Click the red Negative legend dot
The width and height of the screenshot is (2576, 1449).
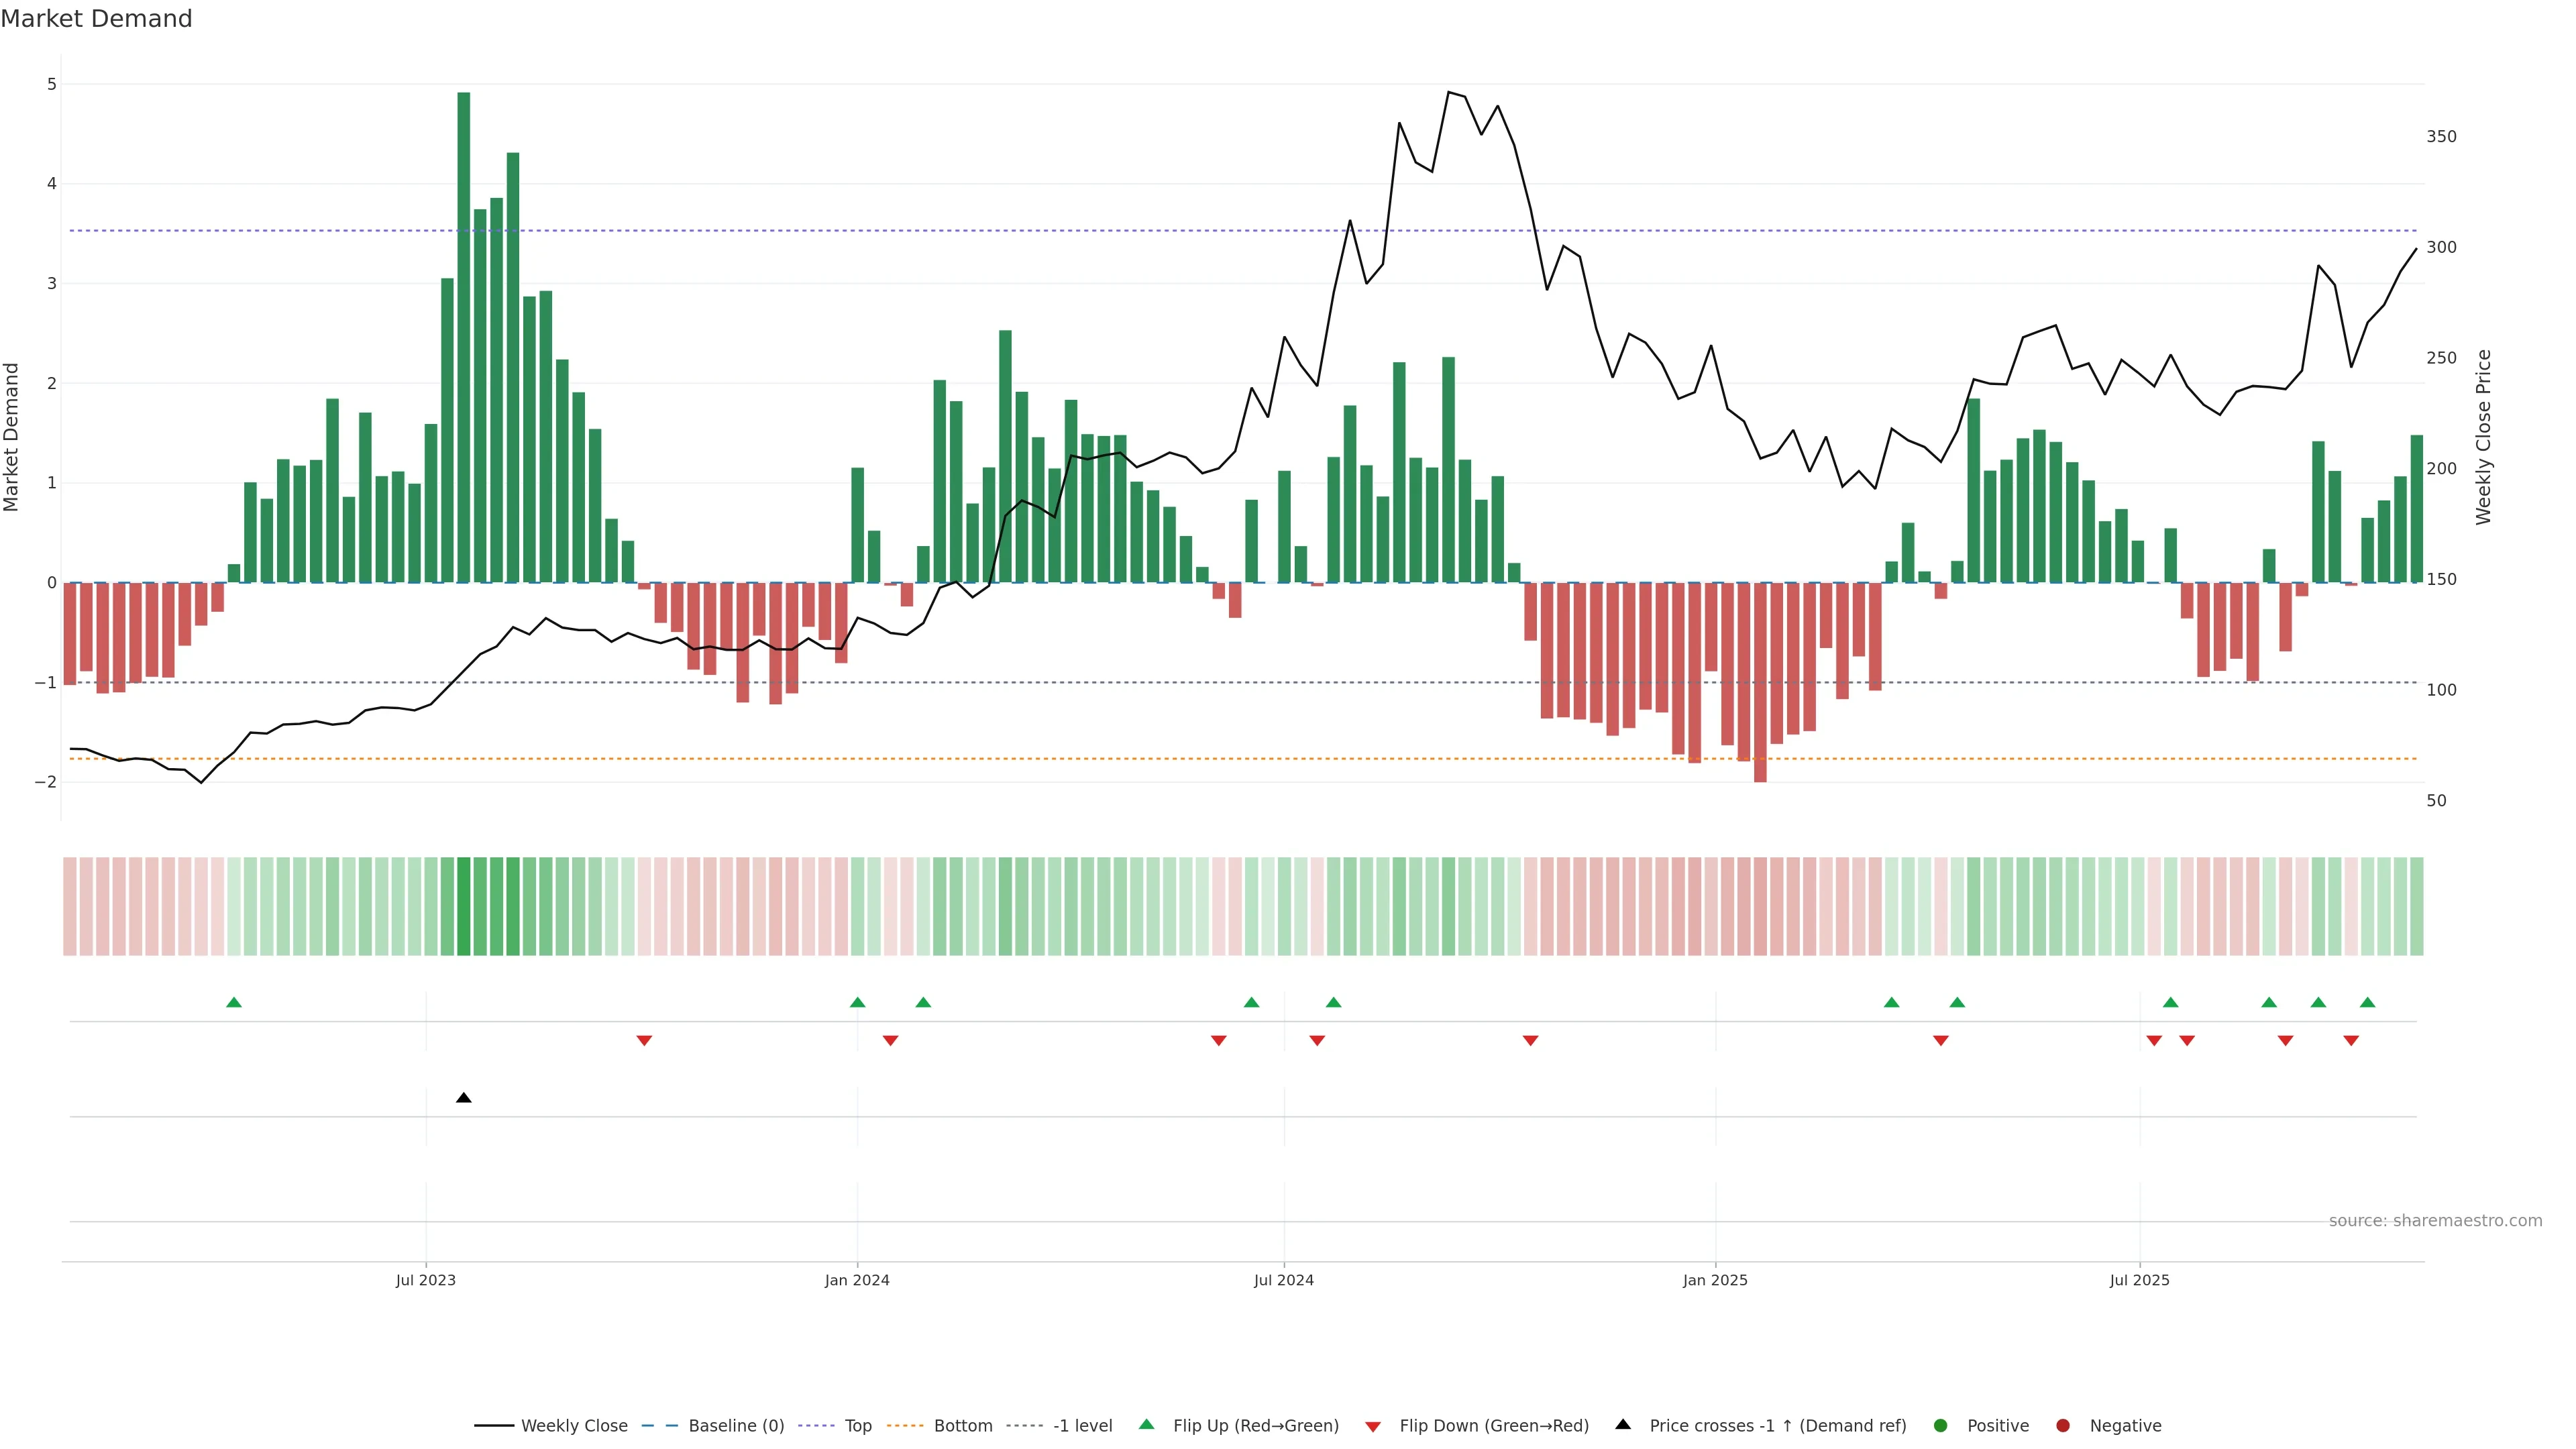click(2063, 1426)
